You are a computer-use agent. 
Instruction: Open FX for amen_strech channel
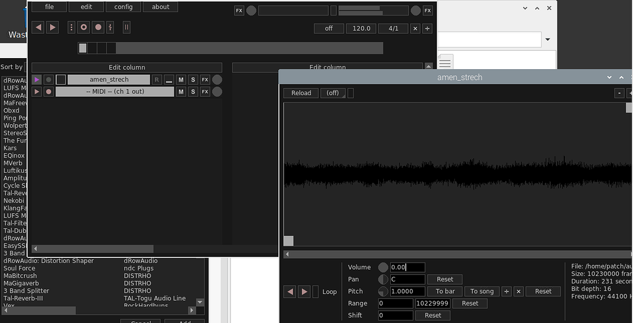point(205,80)
